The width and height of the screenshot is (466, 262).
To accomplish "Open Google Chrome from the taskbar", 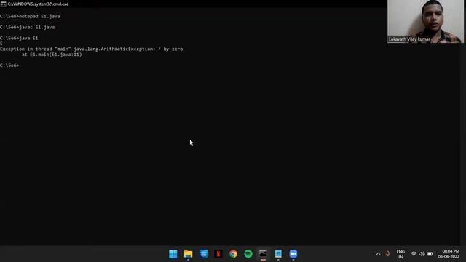I will (233, 254).
